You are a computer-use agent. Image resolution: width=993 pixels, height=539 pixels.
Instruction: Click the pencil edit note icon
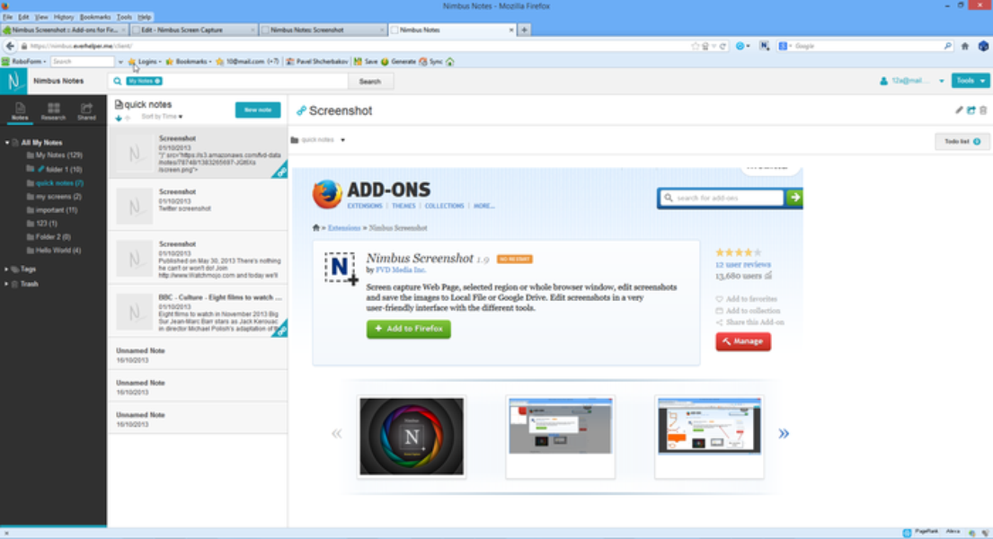(959, 110)
